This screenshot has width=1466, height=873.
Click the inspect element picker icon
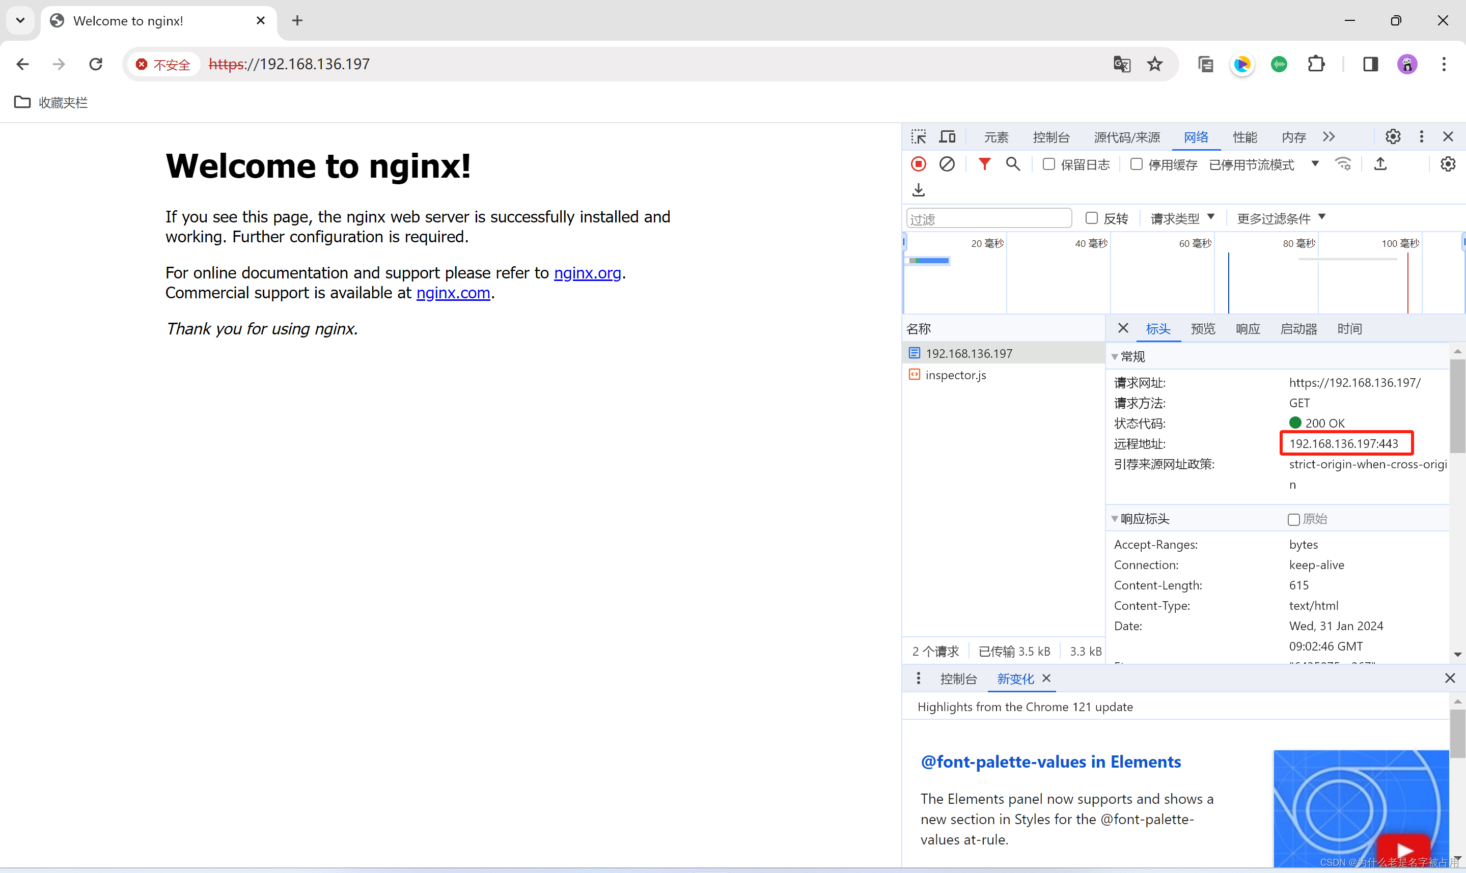pos(918,137)
